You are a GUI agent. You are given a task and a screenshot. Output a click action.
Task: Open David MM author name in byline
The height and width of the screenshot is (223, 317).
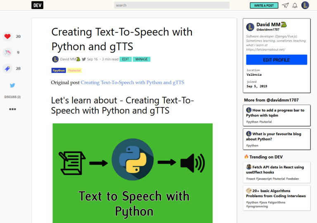(x=68, y=59)
